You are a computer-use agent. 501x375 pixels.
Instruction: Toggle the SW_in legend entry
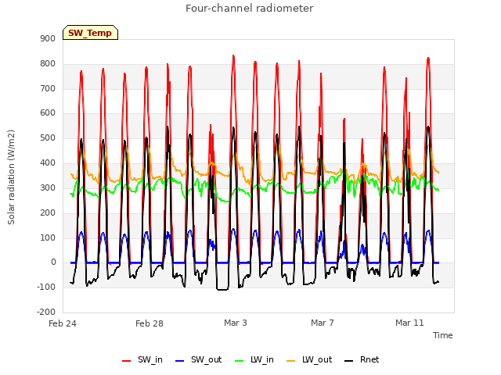[x=142, y=359]
